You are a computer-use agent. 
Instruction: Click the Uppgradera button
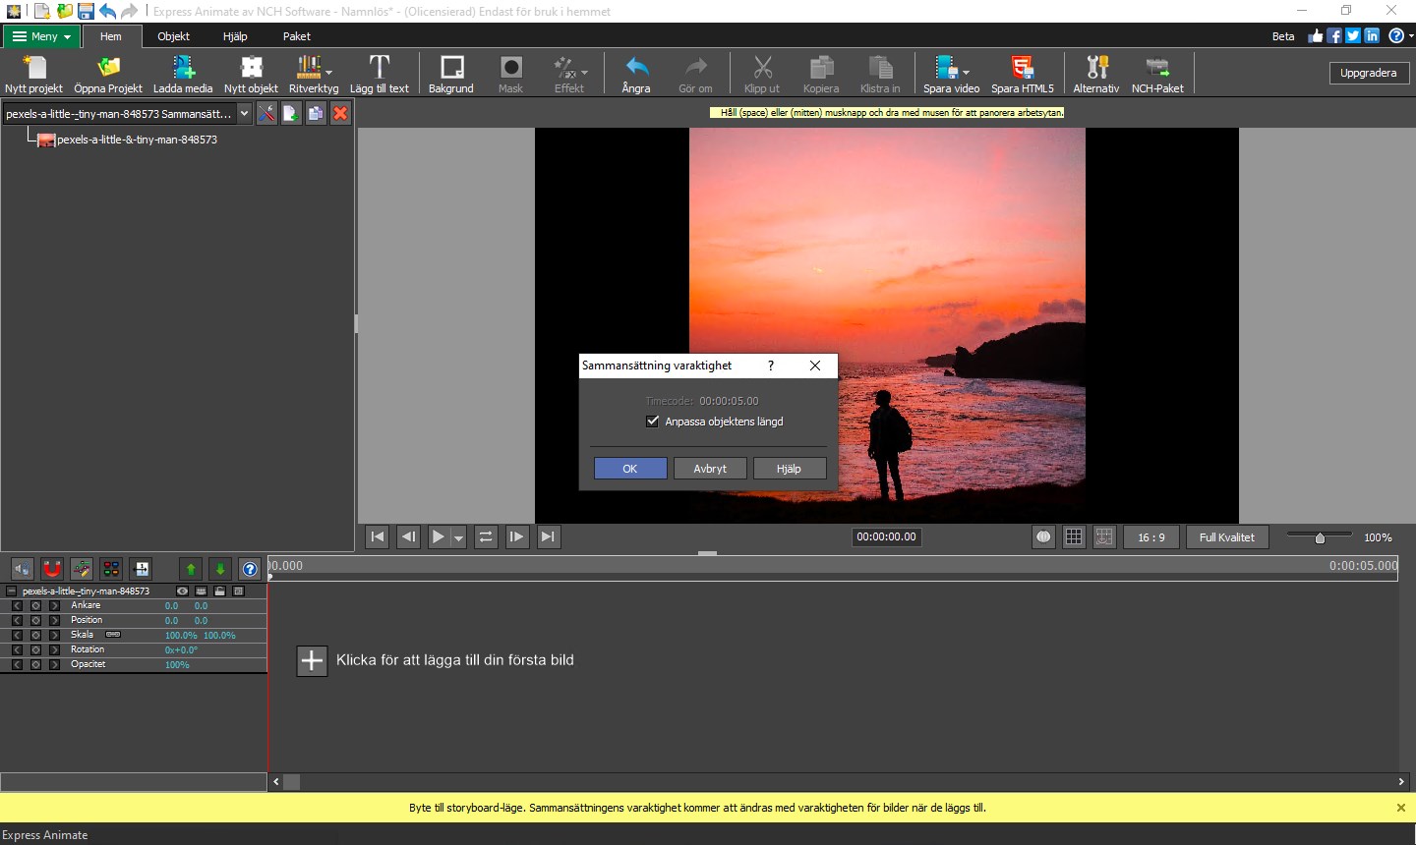click(1368, 74)
